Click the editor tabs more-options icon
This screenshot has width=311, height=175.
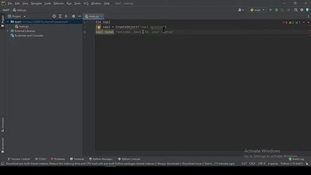pyautogui.click(x=309, y=16)
